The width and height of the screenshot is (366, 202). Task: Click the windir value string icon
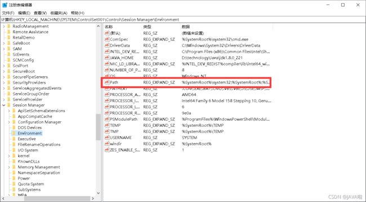pos(107,144)
